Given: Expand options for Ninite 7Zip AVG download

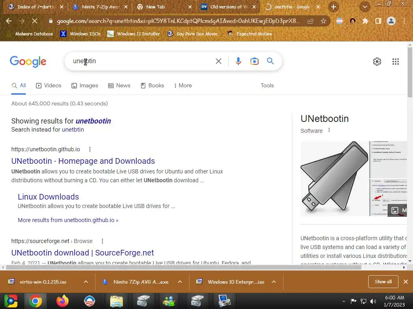Looking at the screenshot, I should pos(180,282).
